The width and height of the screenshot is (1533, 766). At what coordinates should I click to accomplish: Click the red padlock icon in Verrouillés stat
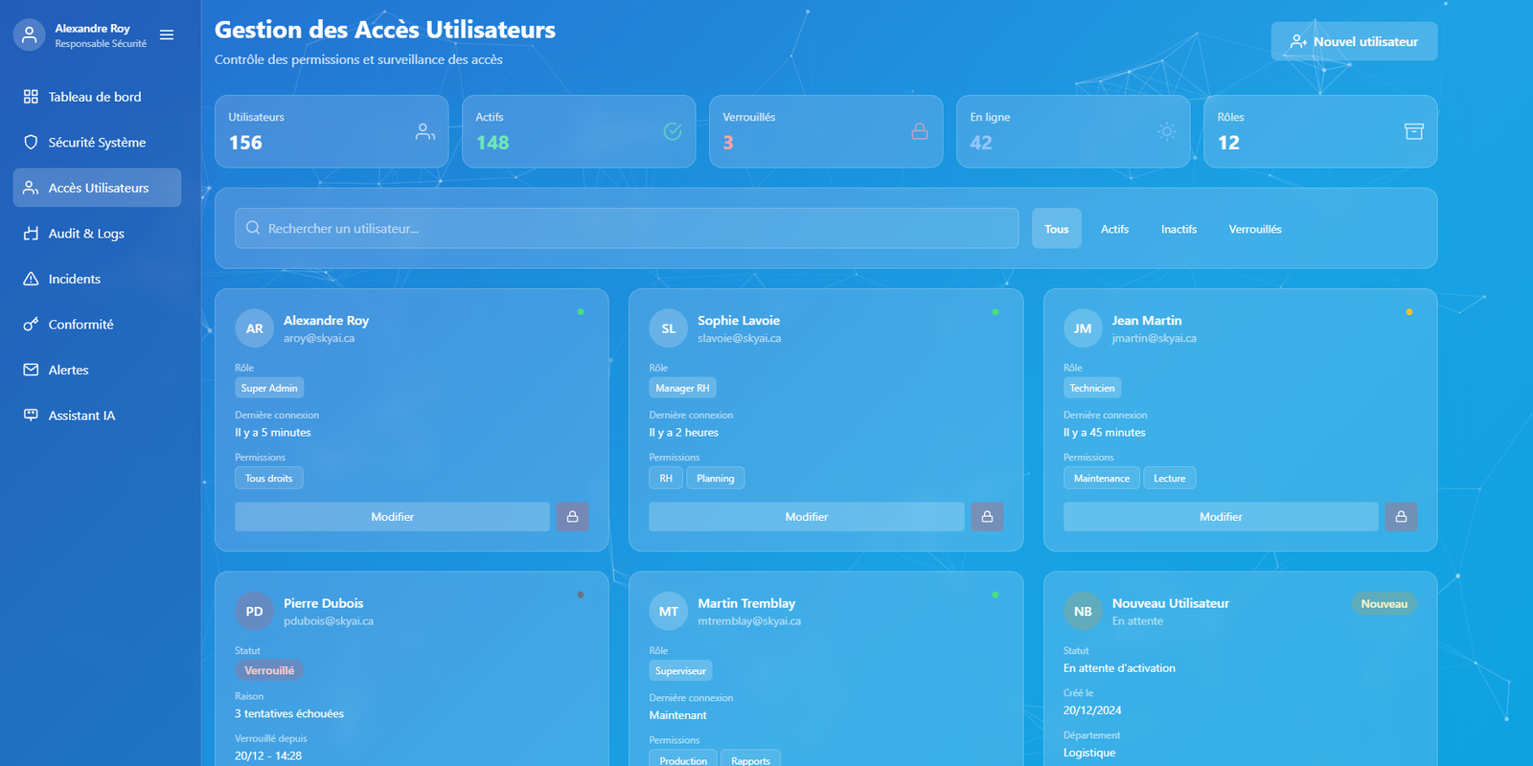click(x=919, y=131)
